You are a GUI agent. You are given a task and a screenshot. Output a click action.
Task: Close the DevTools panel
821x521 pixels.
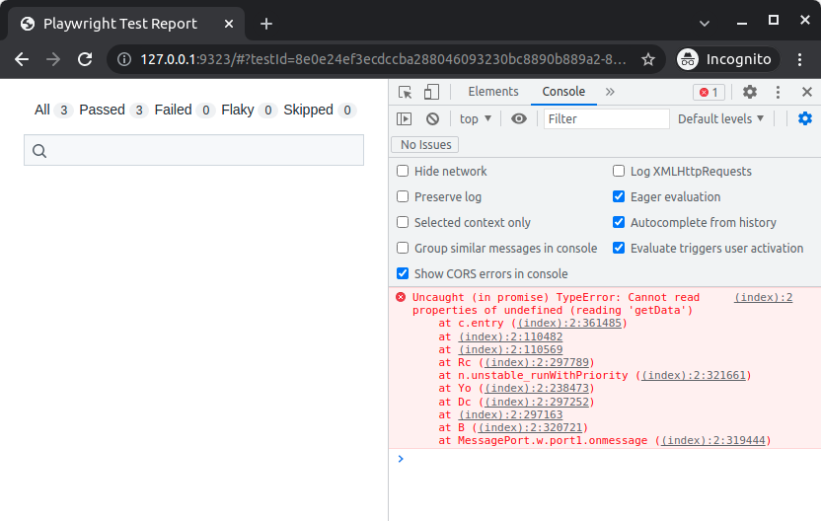point(807,92)
